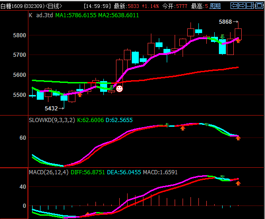This screenshot has width=265, height=219.
Task: Click the large cyan candle under the 5800 sell arrow
Action: (223, 47)
